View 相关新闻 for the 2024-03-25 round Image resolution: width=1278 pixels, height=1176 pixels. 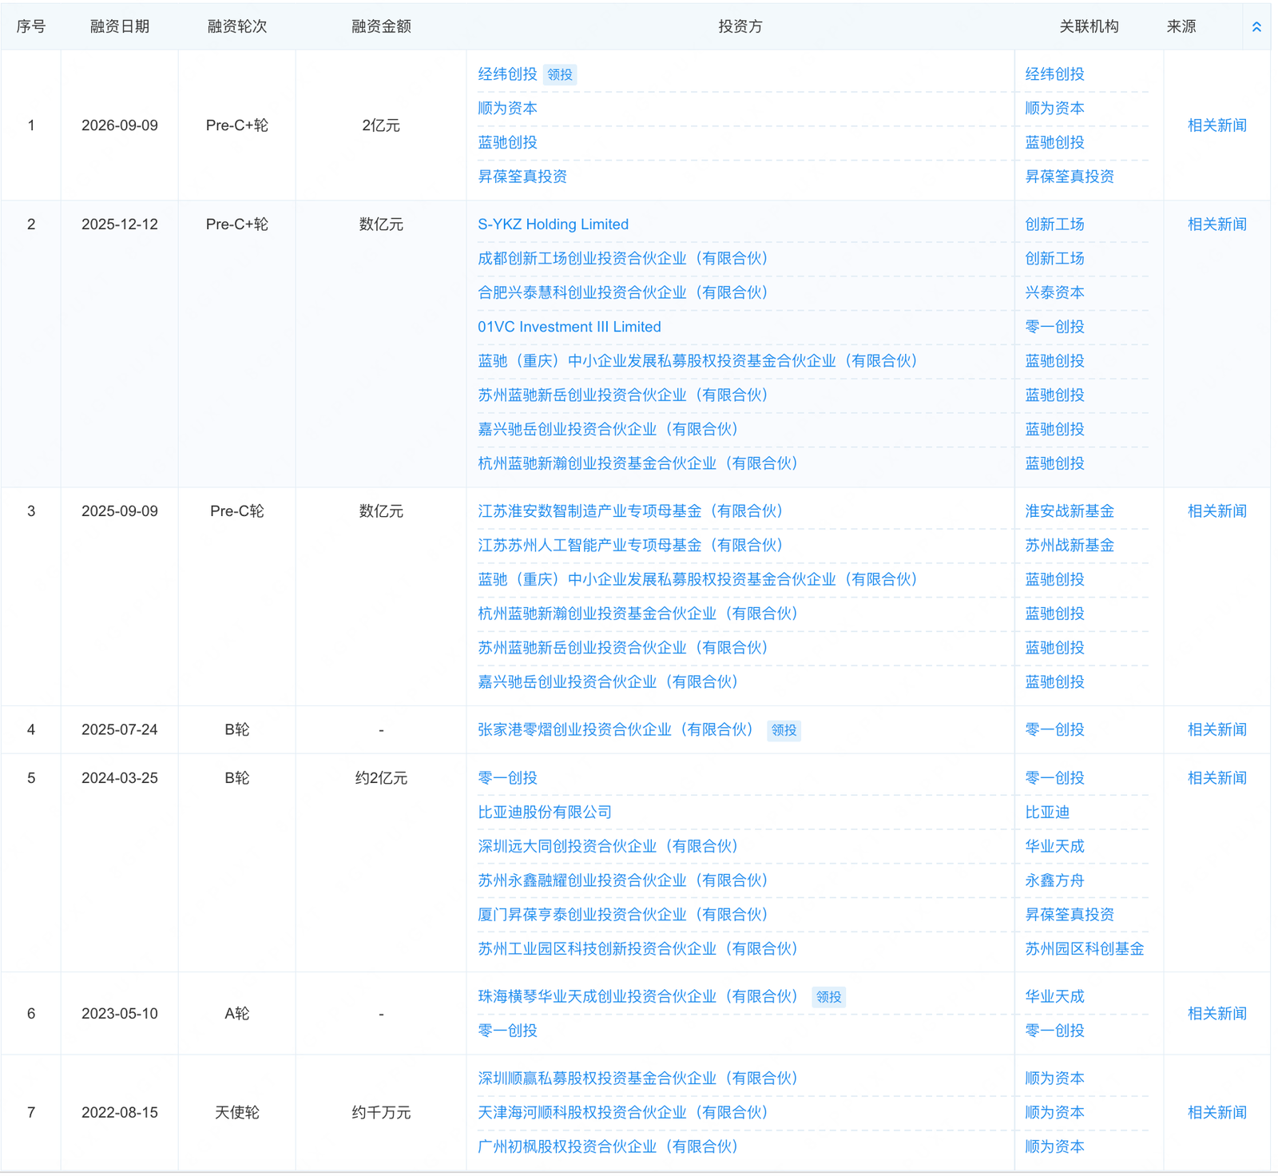[1216, 778]
